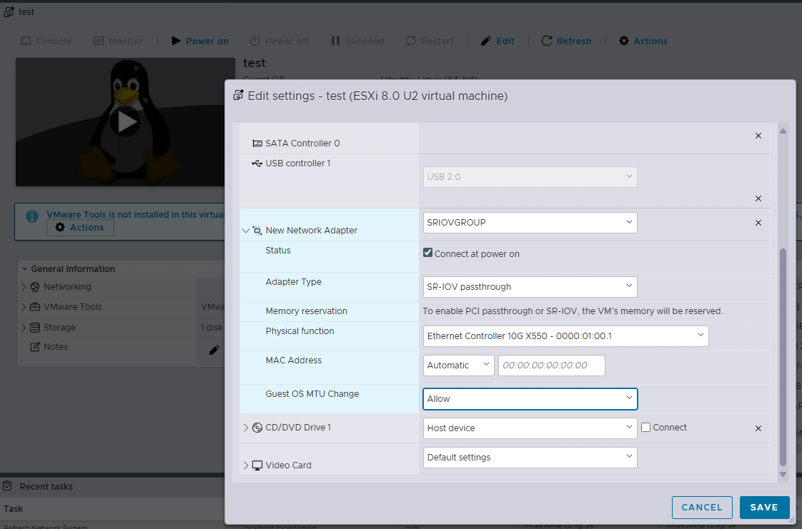The width and height of the screenshot is (802, 529).
Task: Click the Restart toolbar button
Action: click(430, 41)
